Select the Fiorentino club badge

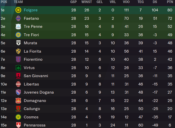18,59
